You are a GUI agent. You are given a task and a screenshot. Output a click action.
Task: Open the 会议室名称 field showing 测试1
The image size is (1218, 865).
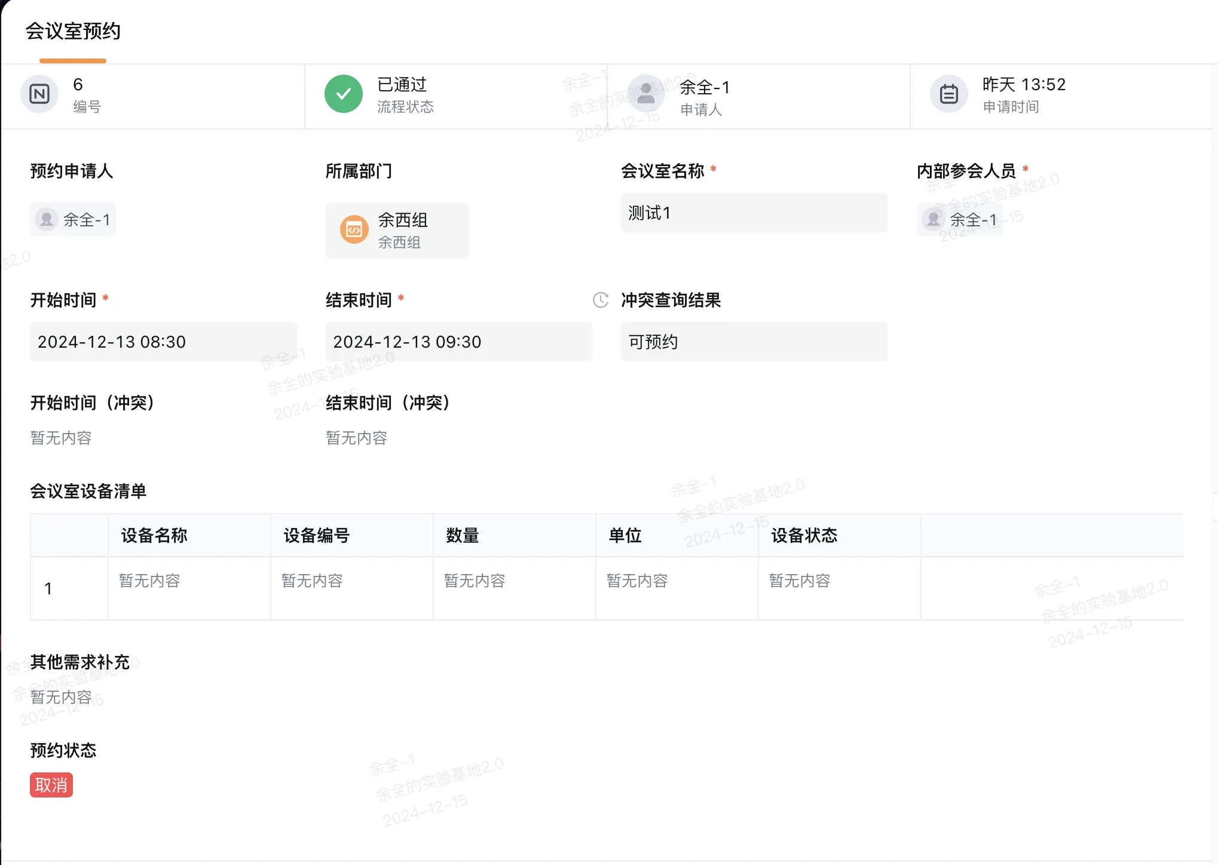(x=754, y=213)
